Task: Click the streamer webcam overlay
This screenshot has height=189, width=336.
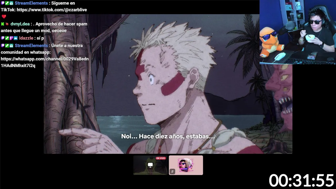Action: pos(298,32)
